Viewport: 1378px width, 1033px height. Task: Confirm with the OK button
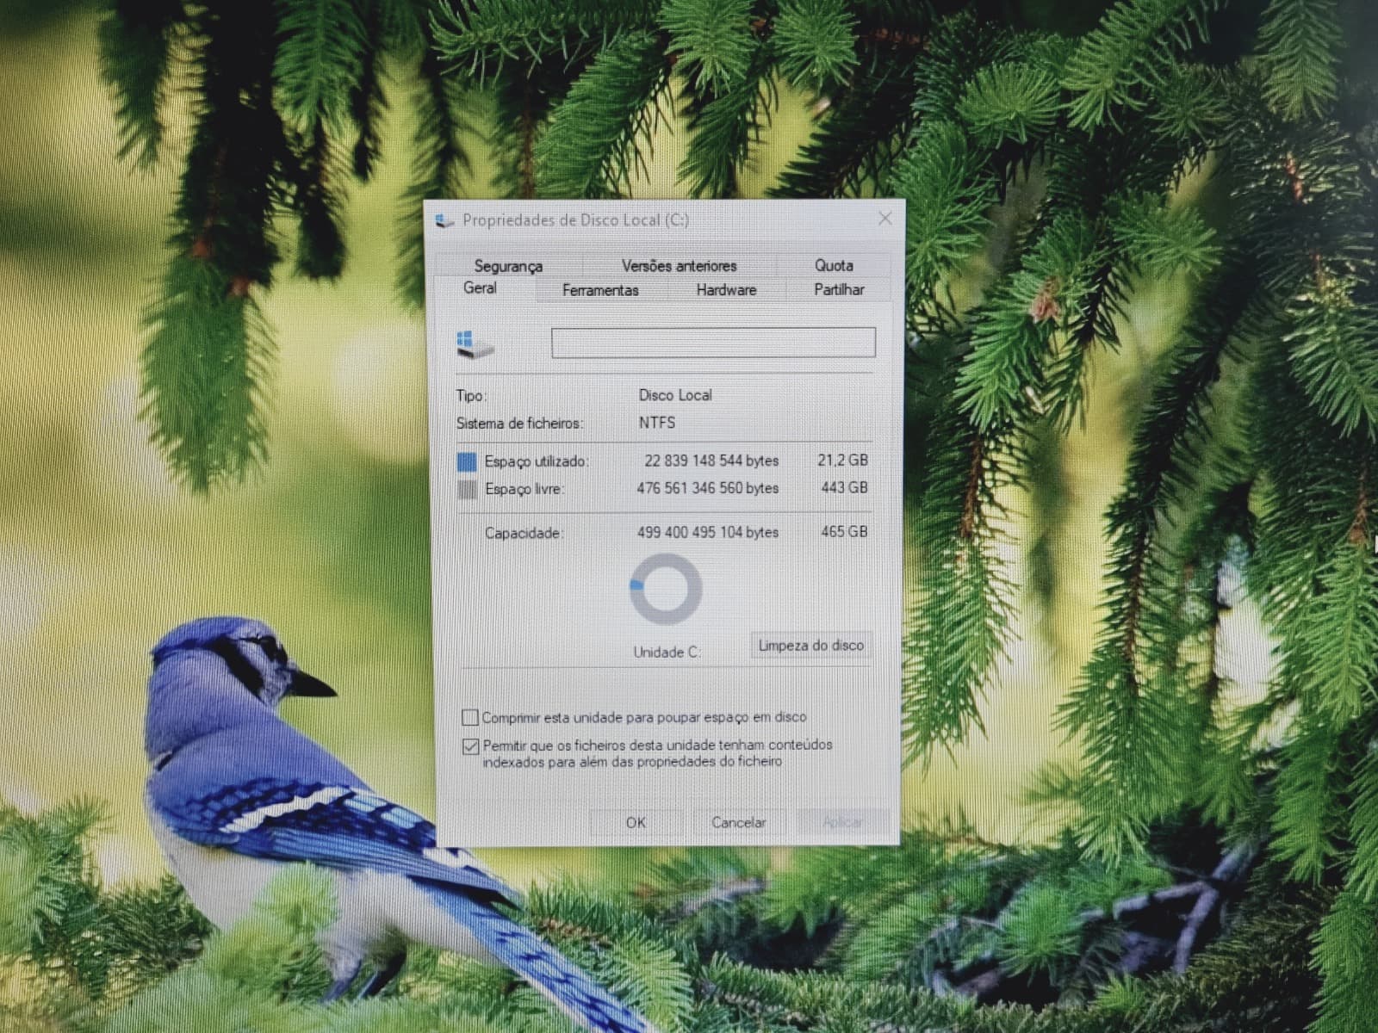[x=636, y=822]
